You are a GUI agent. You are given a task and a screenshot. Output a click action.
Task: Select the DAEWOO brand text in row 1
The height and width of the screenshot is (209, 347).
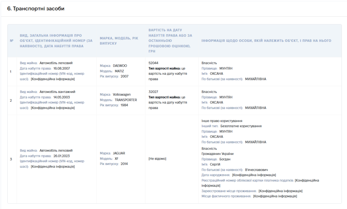click(120, 66)
